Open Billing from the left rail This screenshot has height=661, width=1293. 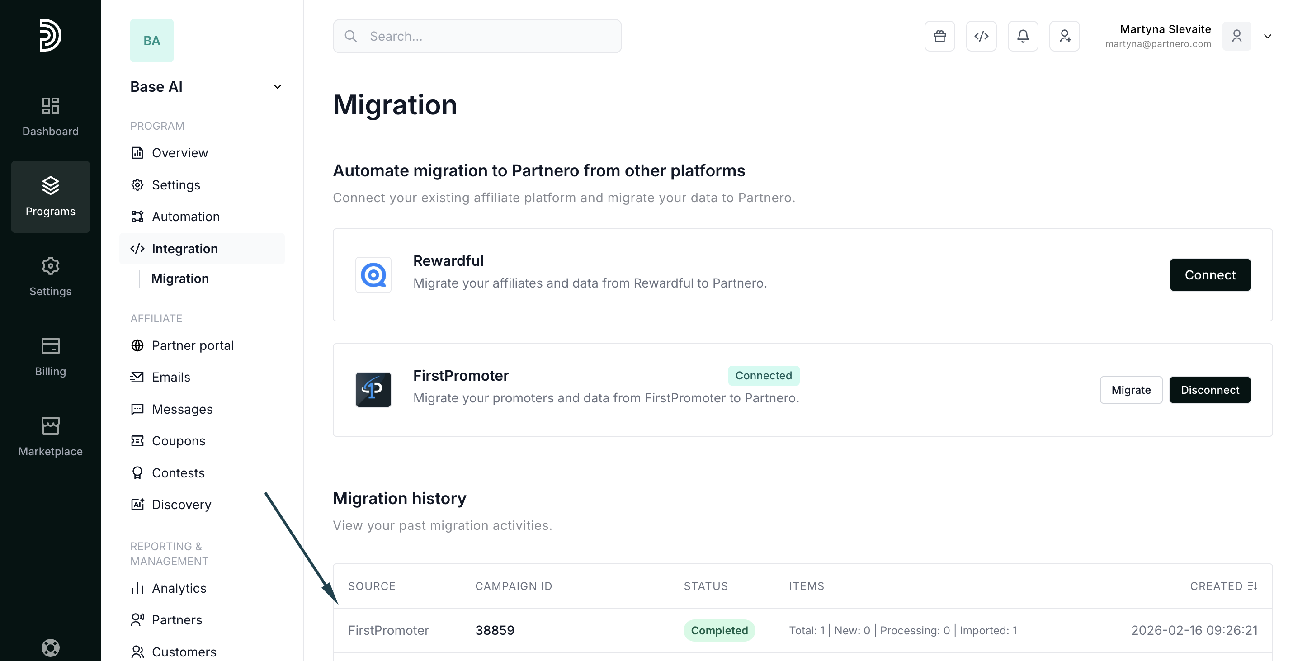pyautogui.click(x=50, y=356)
